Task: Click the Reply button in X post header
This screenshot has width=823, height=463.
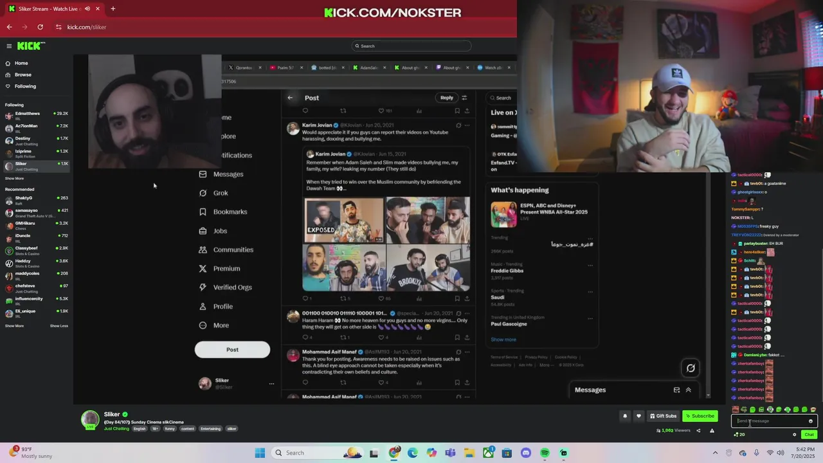Action: [x=446, y=98]
